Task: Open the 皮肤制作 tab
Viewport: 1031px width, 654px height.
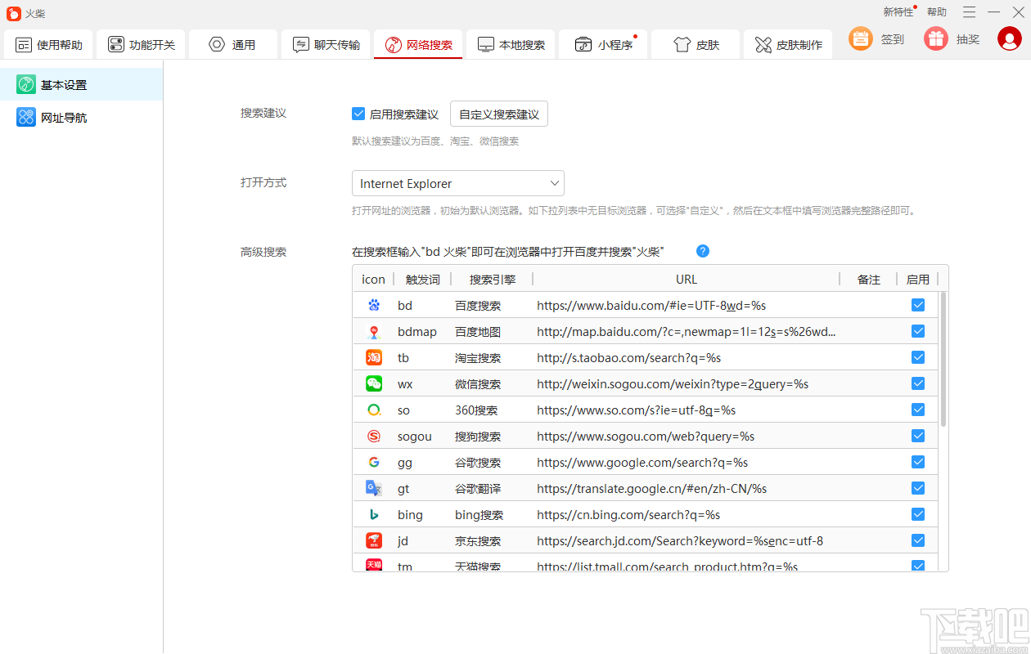Action: pos(789,44)
